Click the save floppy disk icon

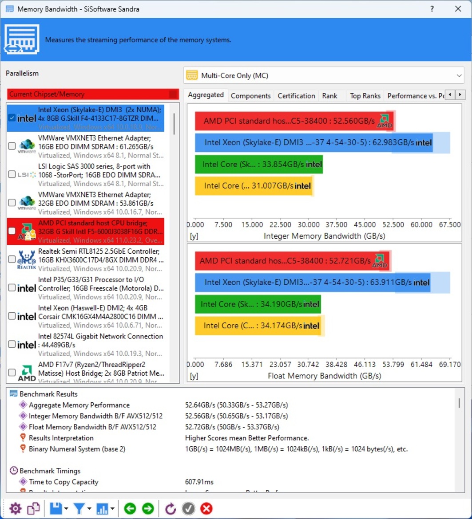click(56, 508)
